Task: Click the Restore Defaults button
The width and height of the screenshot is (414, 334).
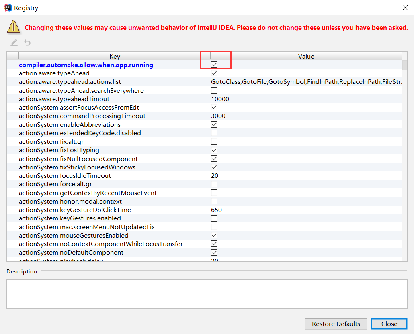Action: [336, 324]
